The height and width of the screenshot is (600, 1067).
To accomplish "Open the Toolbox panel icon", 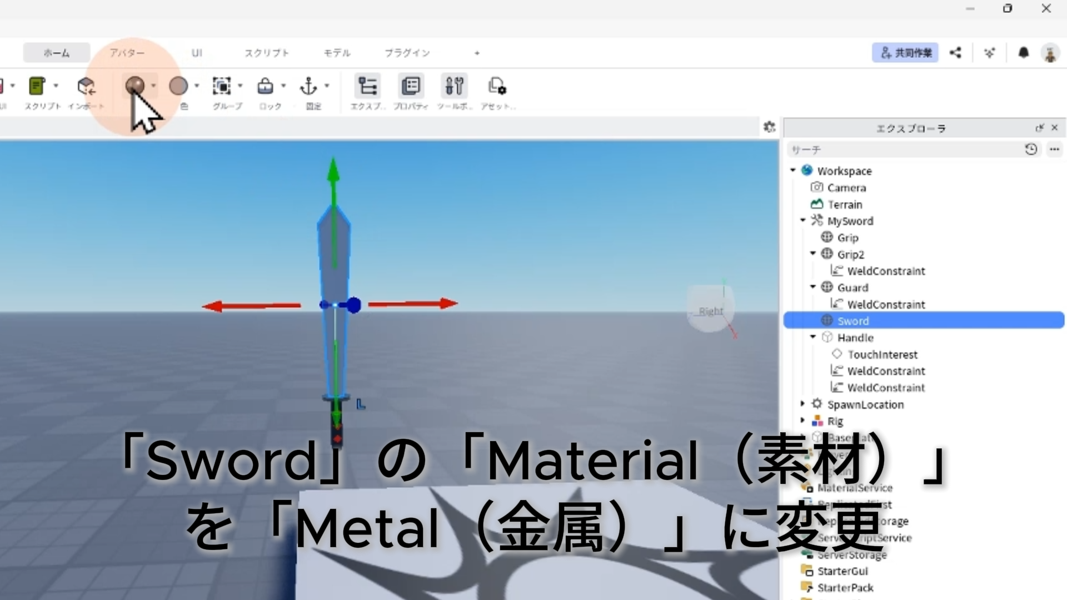I will [x=454, y=86].
